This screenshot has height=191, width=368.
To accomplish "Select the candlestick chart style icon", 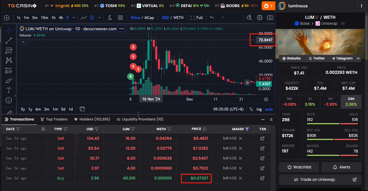I will tap(91, 17).
